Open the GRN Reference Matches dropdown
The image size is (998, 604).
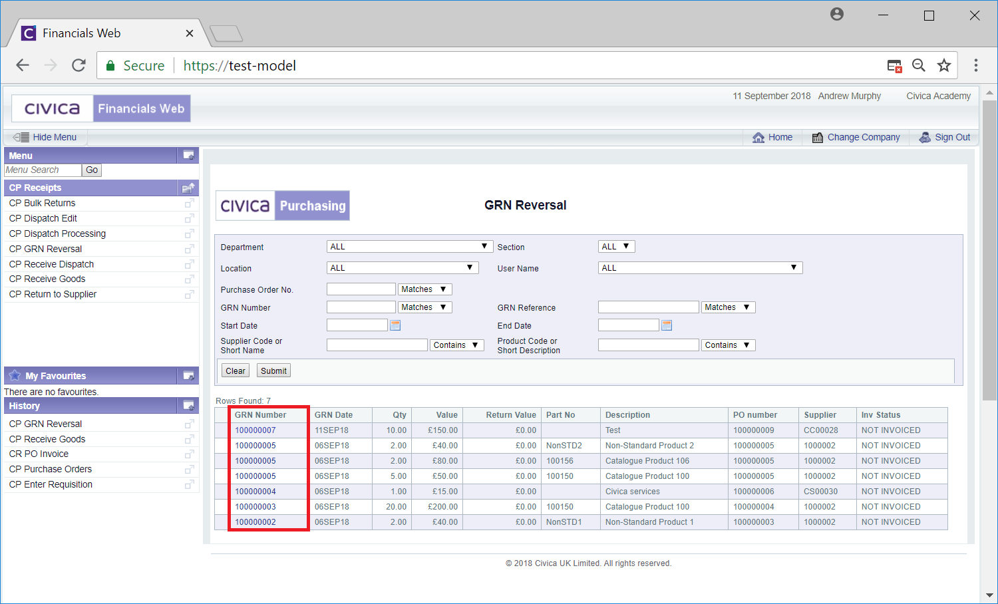[729, 307]
